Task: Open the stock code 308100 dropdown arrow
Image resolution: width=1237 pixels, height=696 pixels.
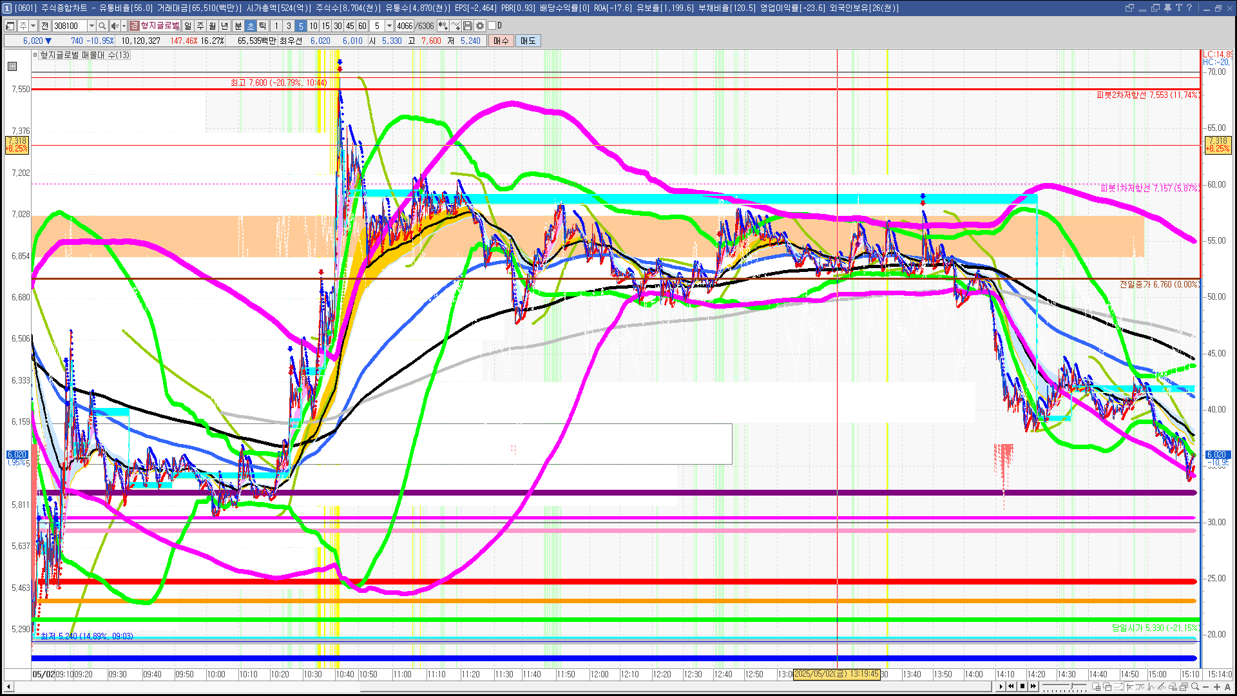Action: coord(91,26)
